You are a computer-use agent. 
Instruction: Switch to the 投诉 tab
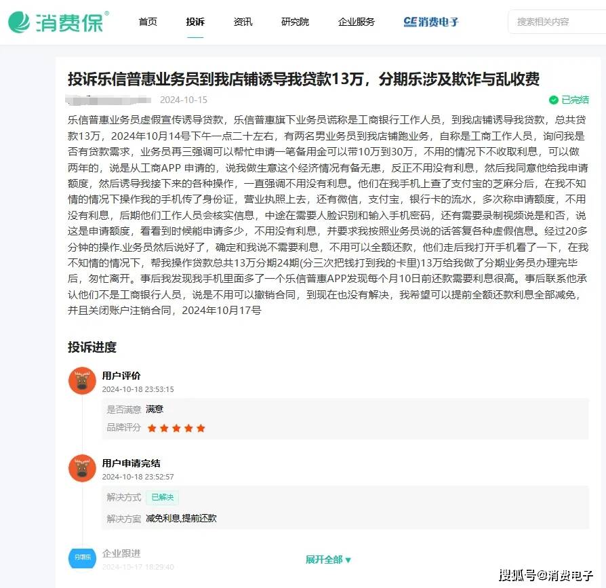coord(195,21)
